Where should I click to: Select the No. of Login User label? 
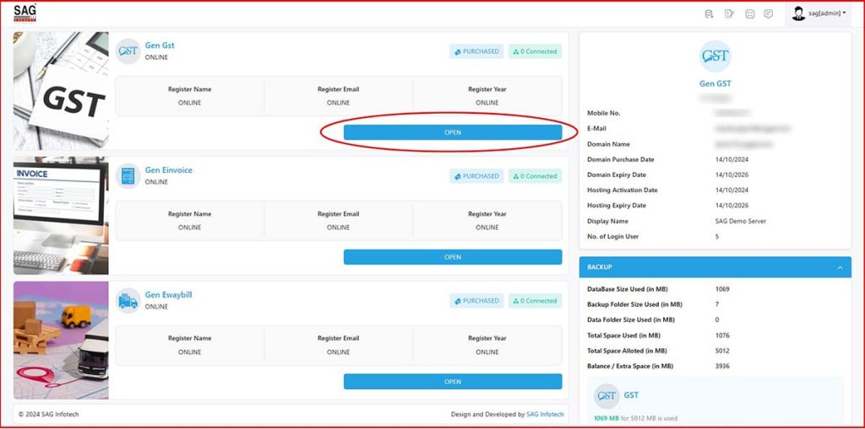point(613,236)
